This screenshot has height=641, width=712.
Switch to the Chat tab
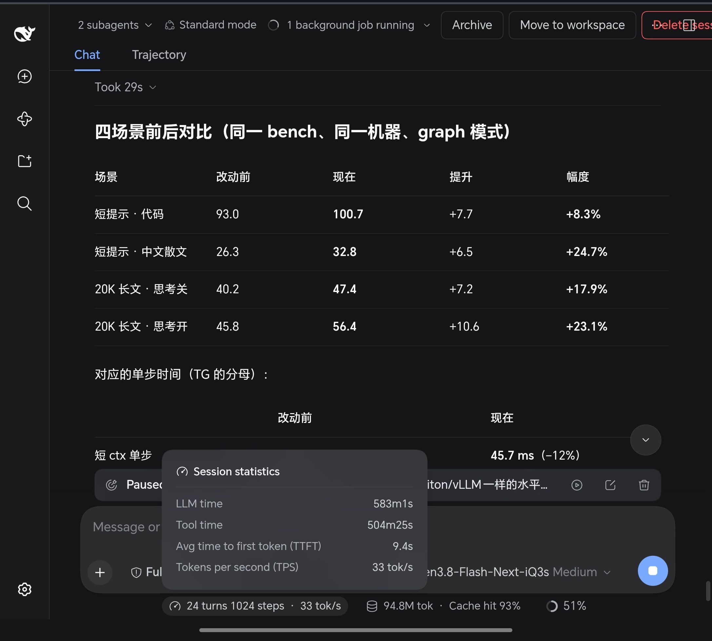coord(87,55)
